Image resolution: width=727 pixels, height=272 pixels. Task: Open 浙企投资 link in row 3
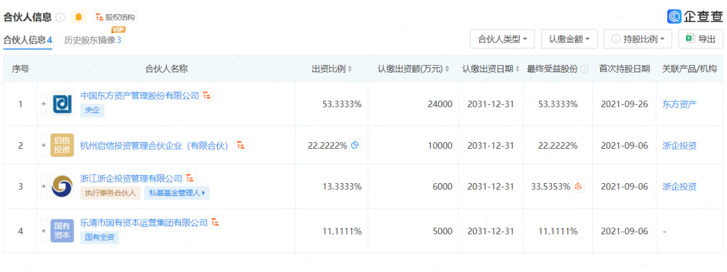point(679,186)
